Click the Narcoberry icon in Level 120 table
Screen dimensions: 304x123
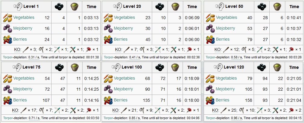click(262, 68)
